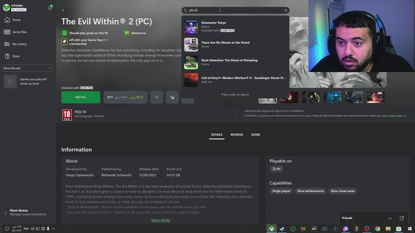
Task: Open File Explorer from taskbar
Action: pyautogui.click(x=388, y=229)
